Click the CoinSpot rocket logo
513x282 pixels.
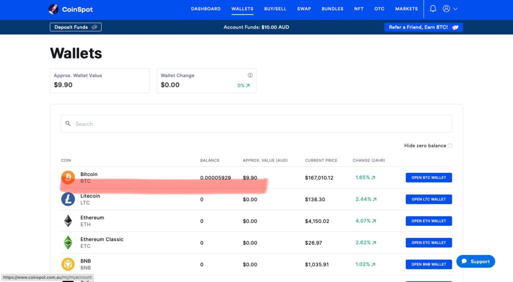click(53, 9)
